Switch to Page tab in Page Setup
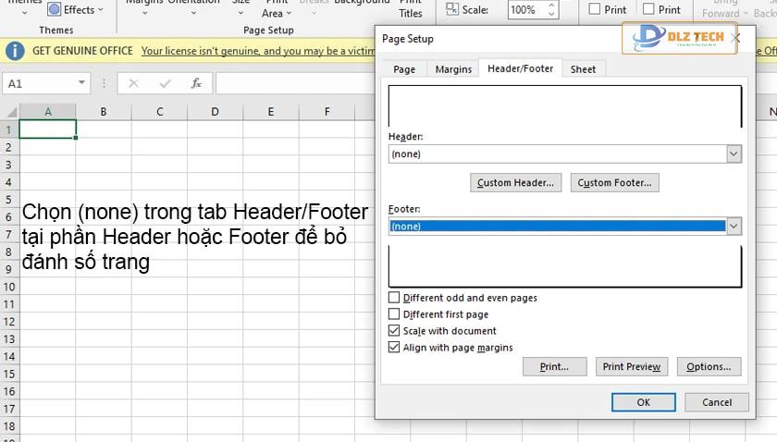The height and width of the screenshot is (442, 777). (404, 69)
